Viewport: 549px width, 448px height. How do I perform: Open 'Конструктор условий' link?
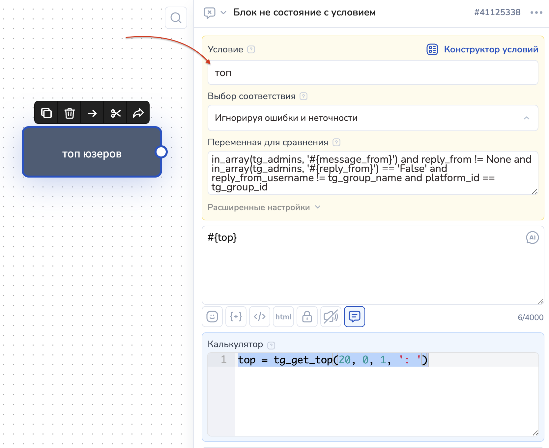coord(482,49)
